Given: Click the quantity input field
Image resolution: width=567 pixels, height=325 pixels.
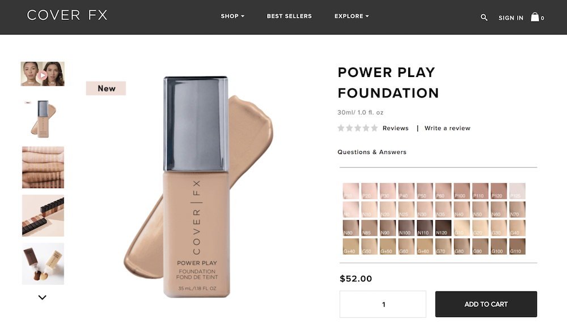Looking at the screenshot, I should tap(383, 304).
